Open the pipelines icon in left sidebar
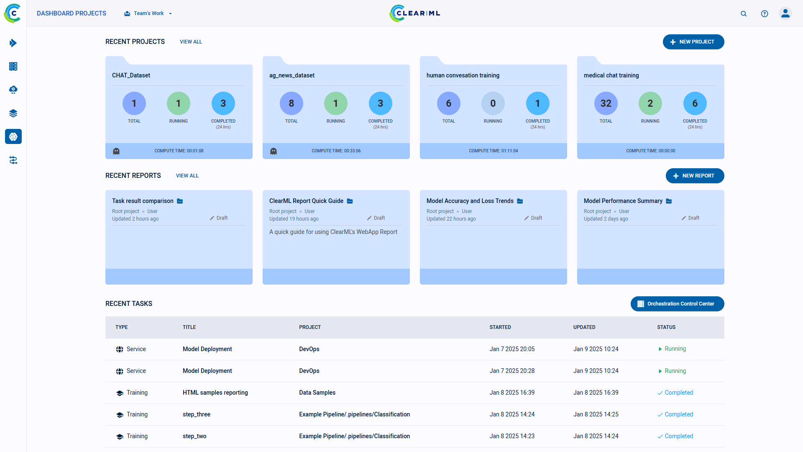 [13, 160]
